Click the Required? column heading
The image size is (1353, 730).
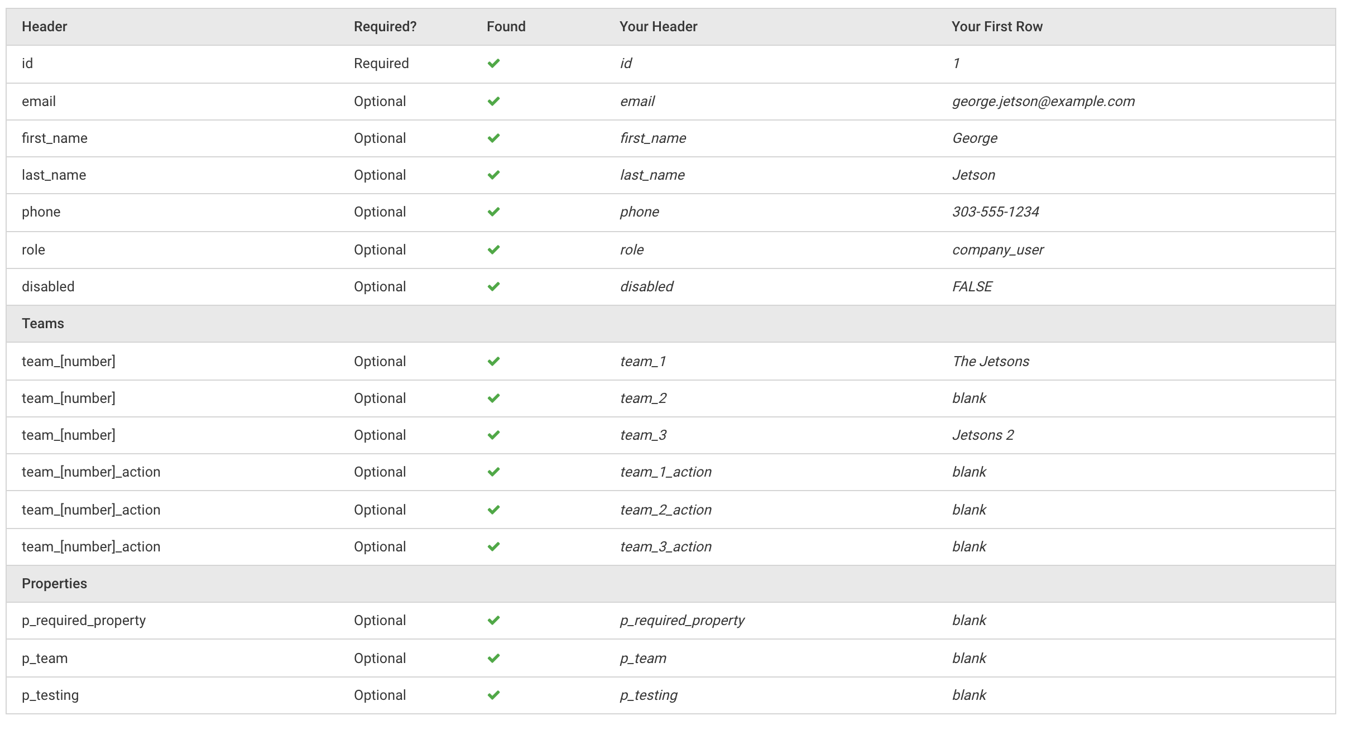(385, 27)
